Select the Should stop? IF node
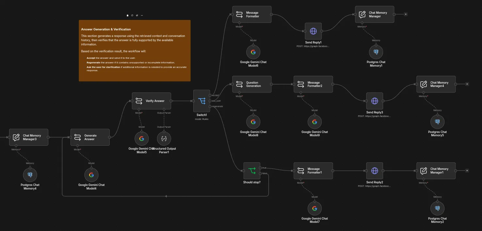 click(252, 171)
